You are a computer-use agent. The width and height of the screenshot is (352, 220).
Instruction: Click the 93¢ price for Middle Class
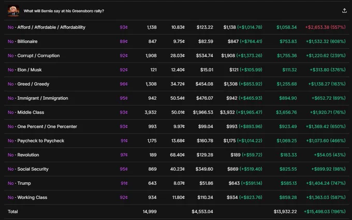click(x=124, y=113)
